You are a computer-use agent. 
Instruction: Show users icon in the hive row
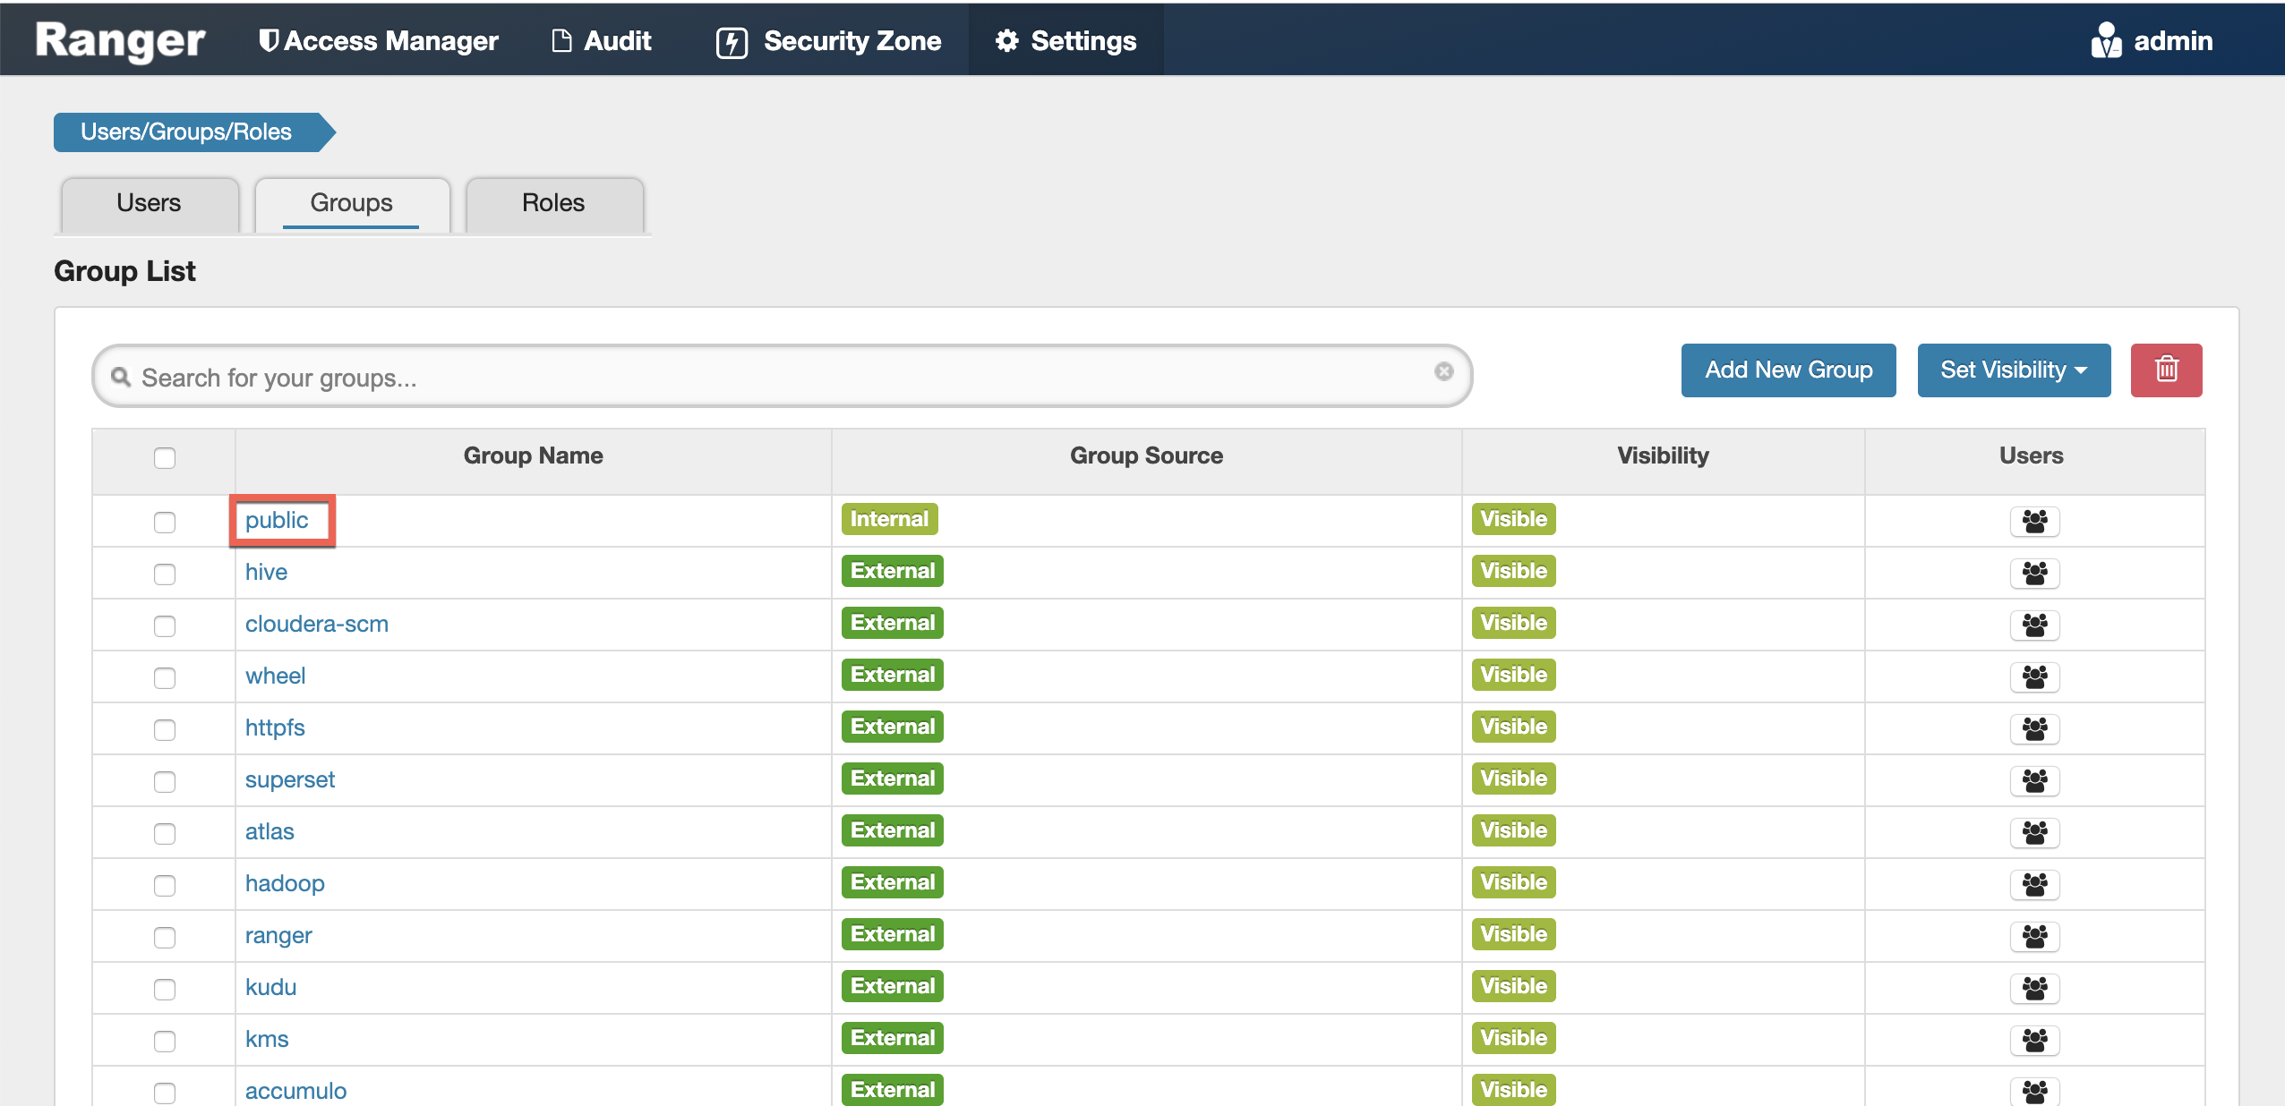tap(2033, 573)
